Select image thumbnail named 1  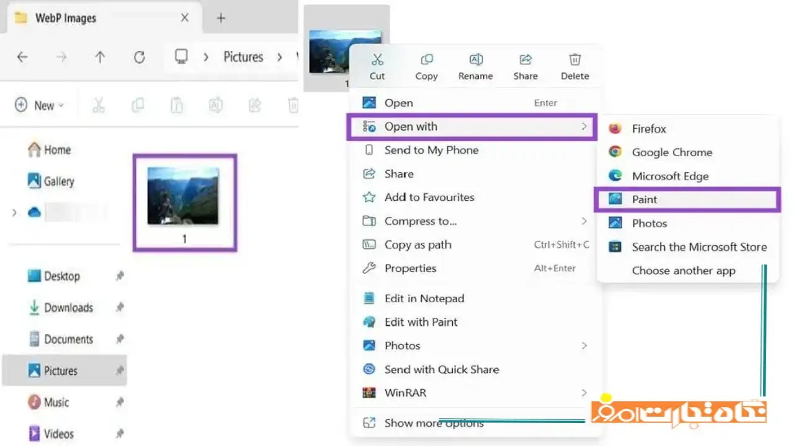[184, 203]
